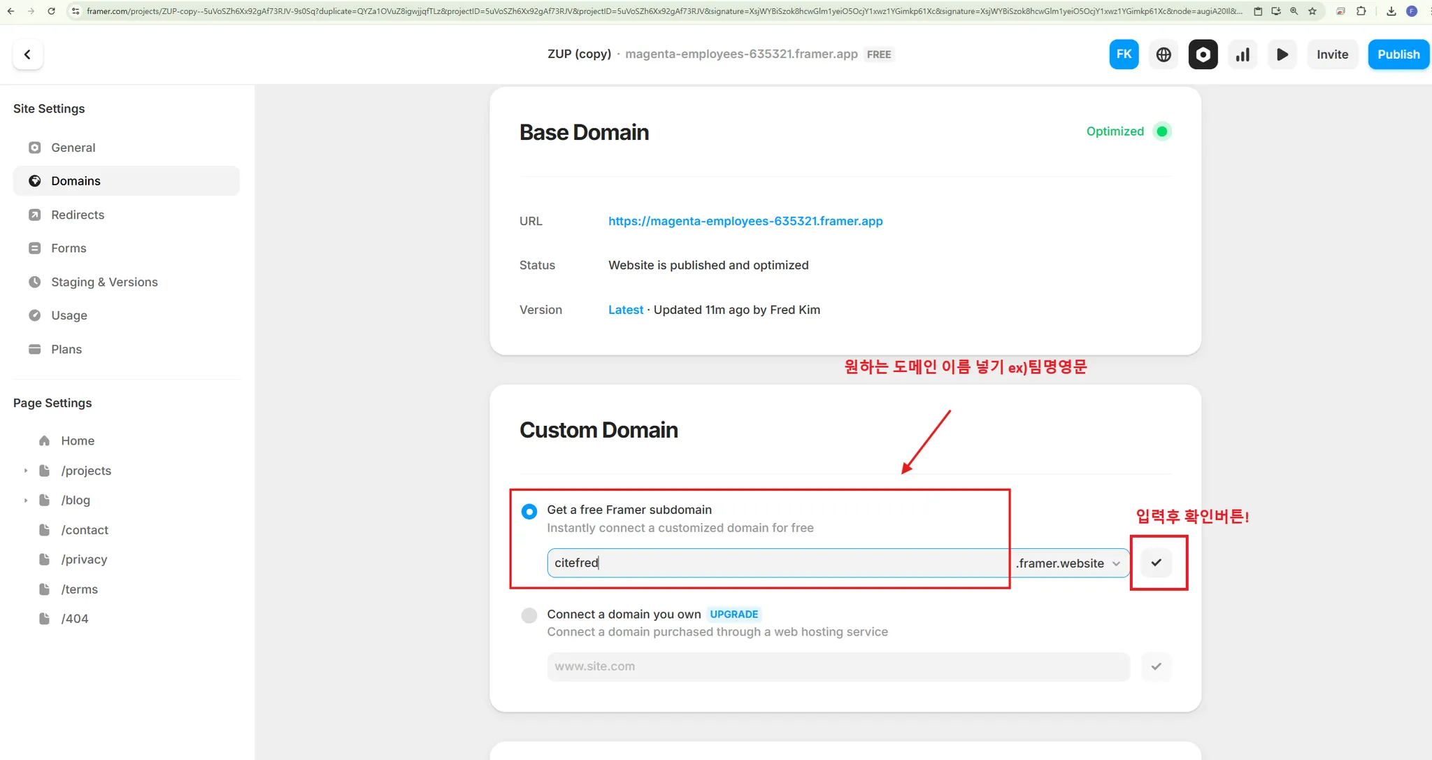This screenshot has height=760, width=1432.
Task: Click the FK user avatar
Action: coord(1124,55)
